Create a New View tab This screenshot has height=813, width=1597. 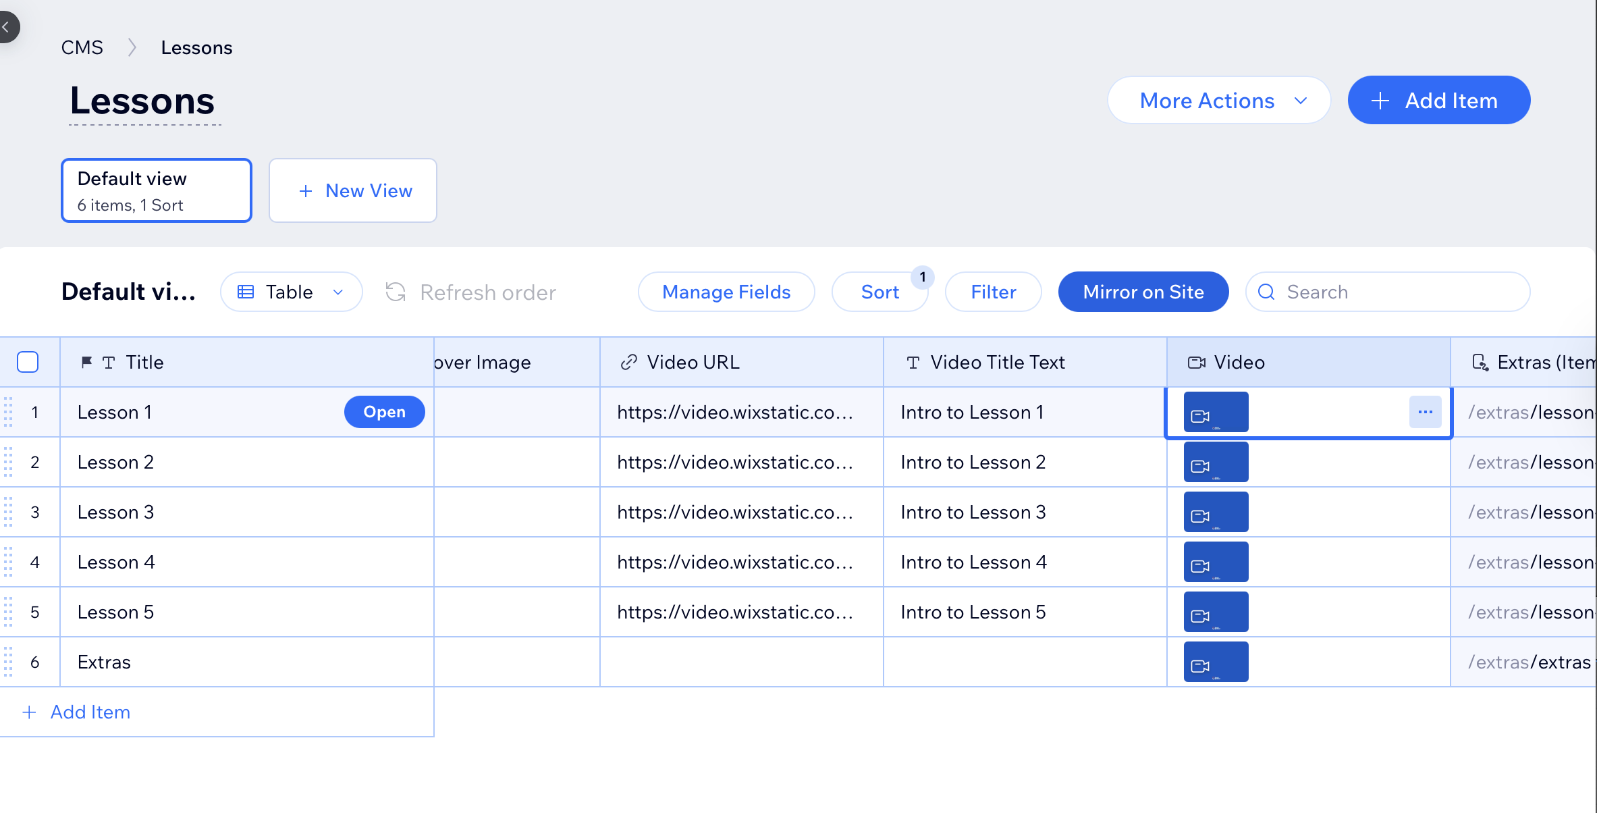353,190
